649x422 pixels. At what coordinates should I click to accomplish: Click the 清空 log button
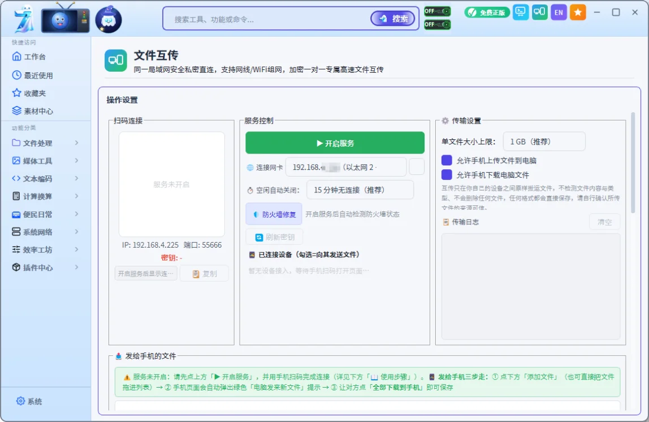pyautogui.click(x=605, y=222)
